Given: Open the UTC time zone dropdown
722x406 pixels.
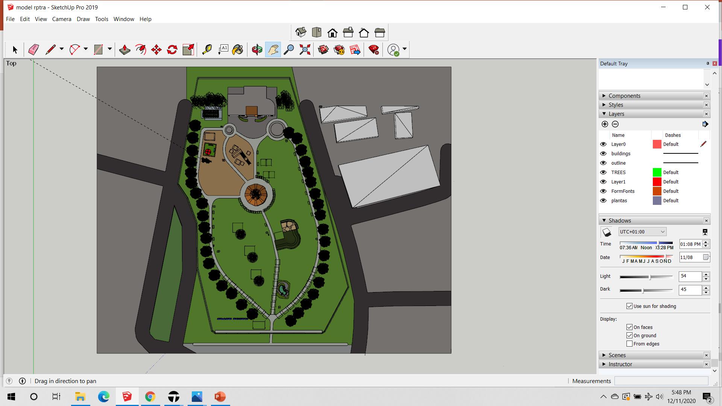Looking at the screenshot, I should pos(642,232).
